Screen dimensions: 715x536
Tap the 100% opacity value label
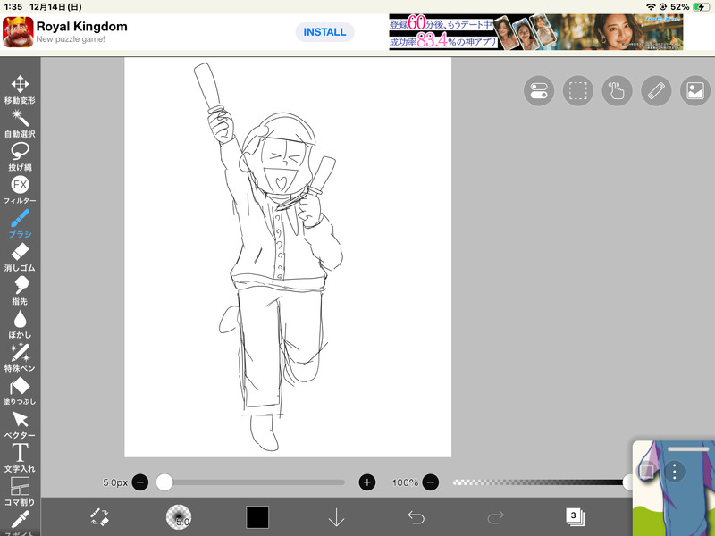point(405,482)
